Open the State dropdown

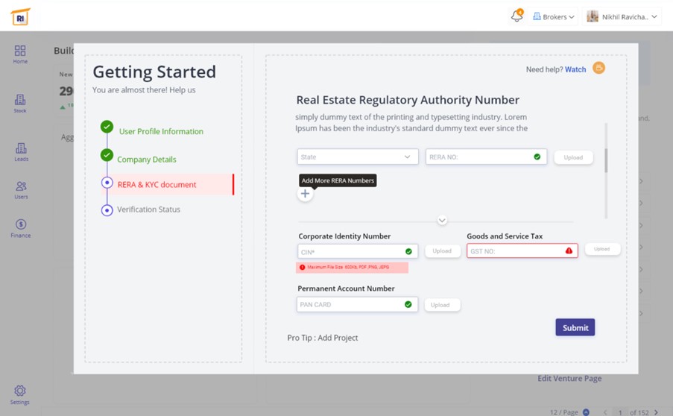pyautogui.click(x=357, y=157)
